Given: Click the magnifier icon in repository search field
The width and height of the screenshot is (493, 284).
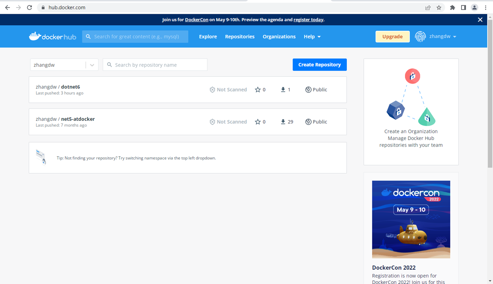Looking at the screenshot, I should (x=110, y=65).
